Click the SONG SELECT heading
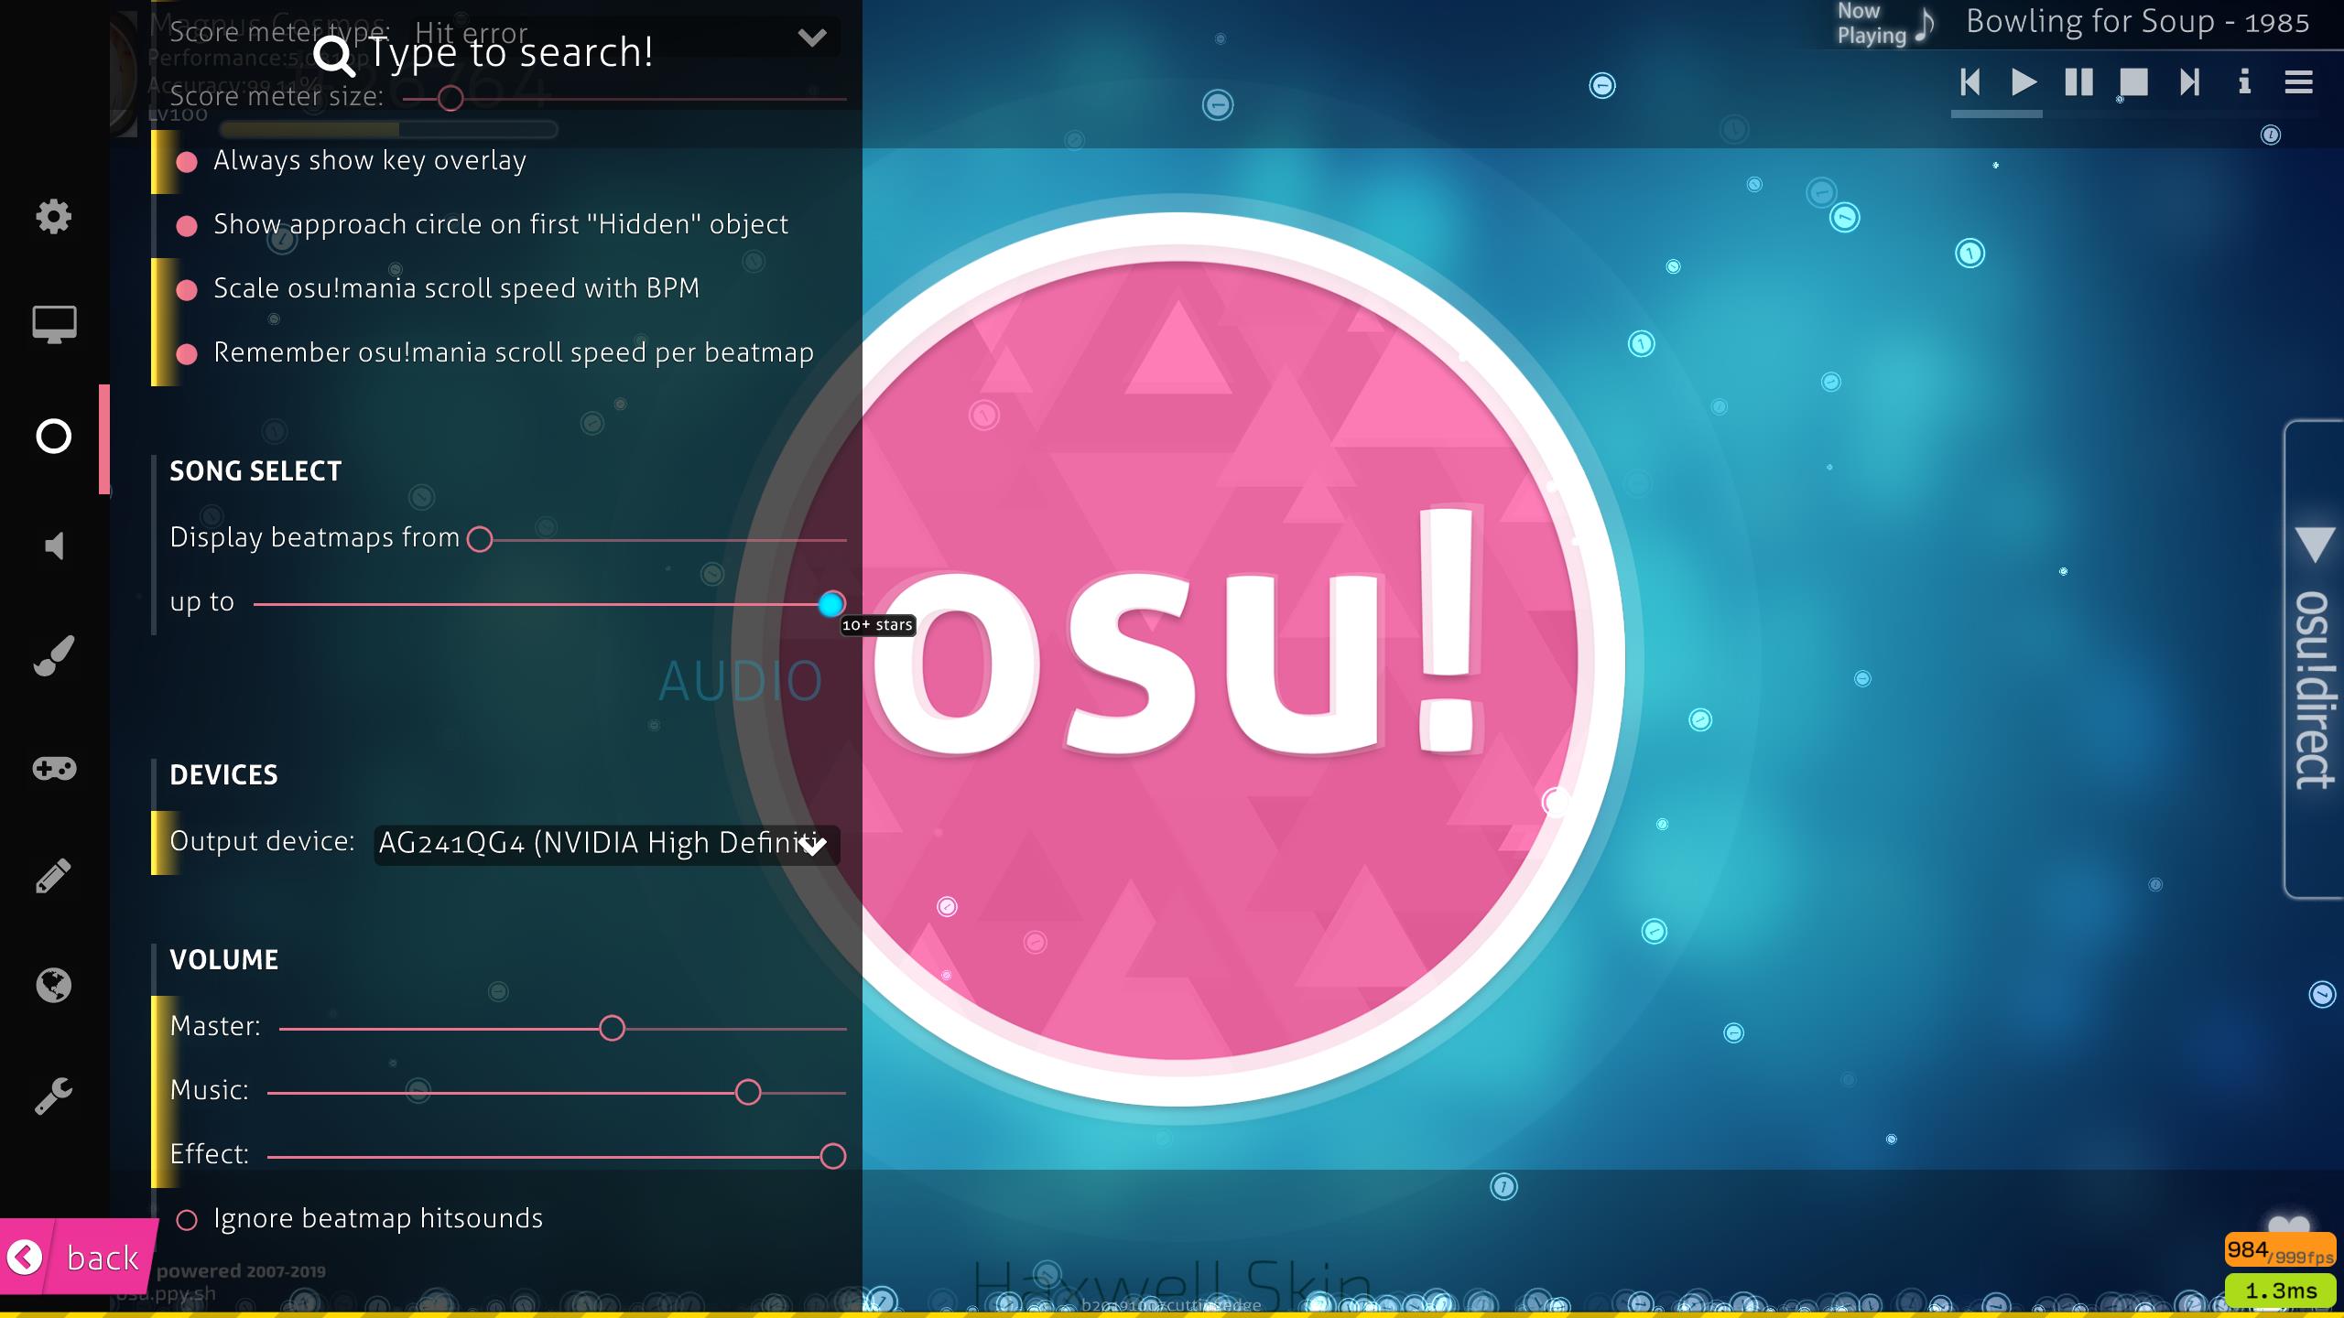The image size is (2344, 1318). click(255, 471)
